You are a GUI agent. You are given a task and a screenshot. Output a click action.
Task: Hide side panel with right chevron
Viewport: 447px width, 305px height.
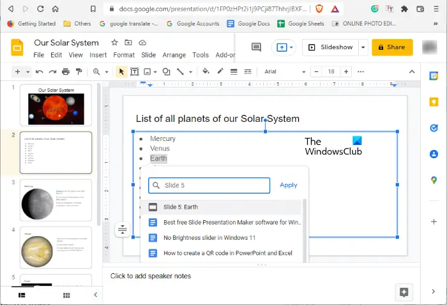(434, 292)
